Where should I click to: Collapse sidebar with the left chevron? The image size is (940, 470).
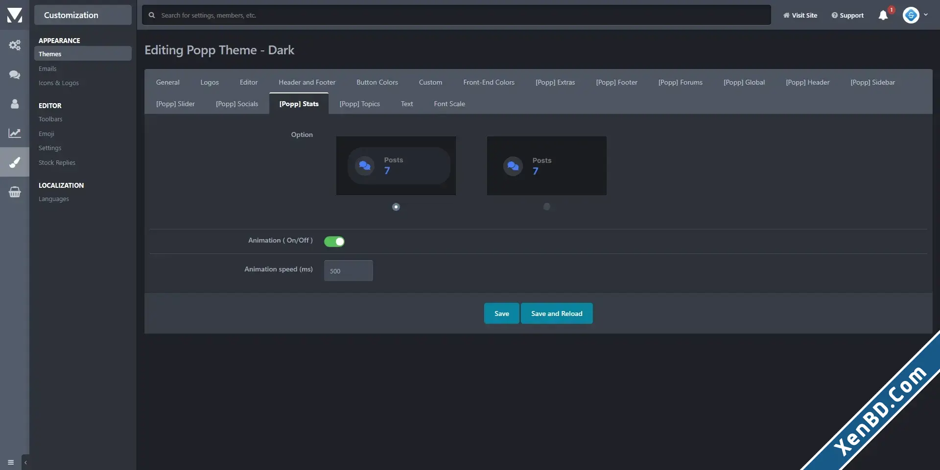pyautogui.click(x=25, y=462)
